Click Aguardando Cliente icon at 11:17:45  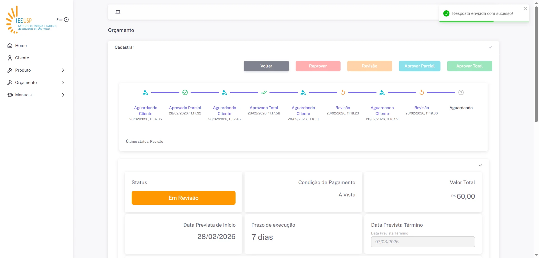(x=224, y=92)
